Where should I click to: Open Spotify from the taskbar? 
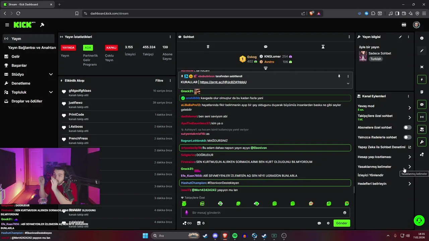(235, 236)
